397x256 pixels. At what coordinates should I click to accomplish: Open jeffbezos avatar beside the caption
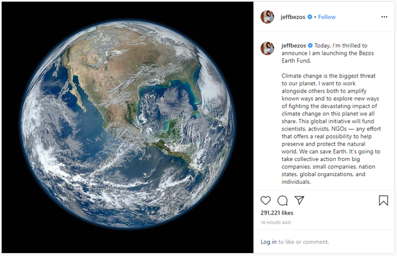coord(267,48)
